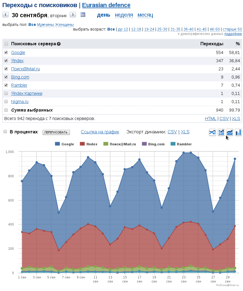Toggle the select-all checkbox in table header

(6, 44)
